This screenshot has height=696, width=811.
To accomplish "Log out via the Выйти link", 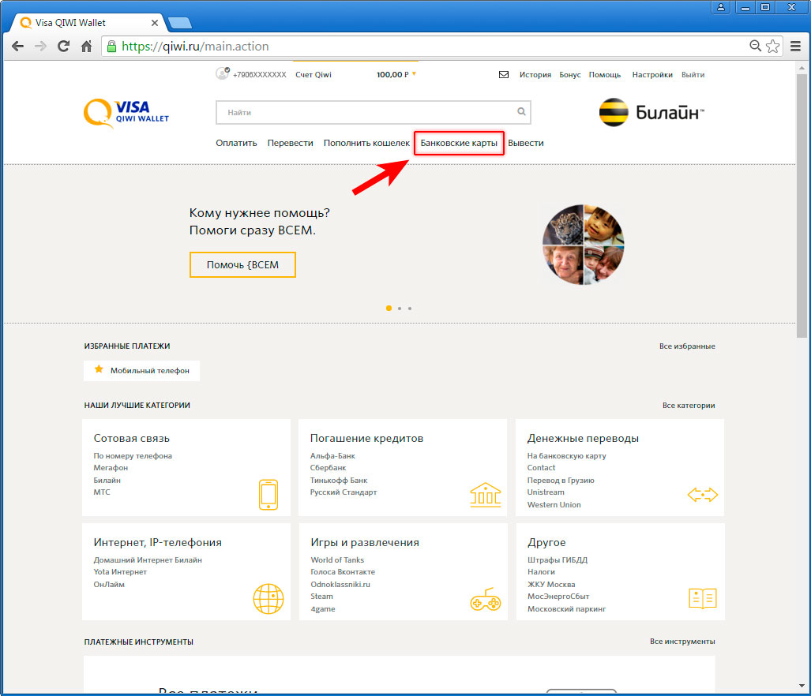I will [693, 74].
